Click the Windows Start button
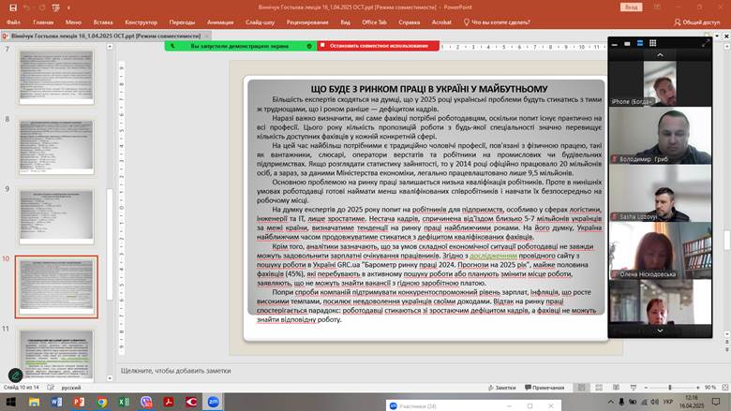 tap(10, 402)
